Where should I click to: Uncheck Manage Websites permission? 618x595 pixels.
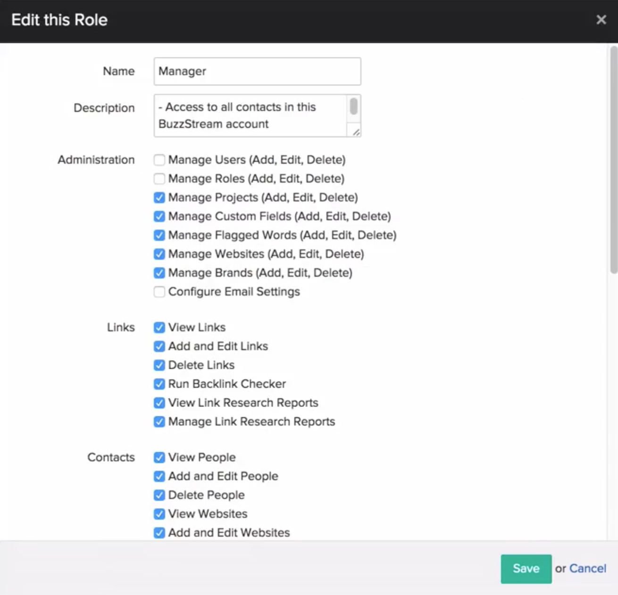point(159,254)
